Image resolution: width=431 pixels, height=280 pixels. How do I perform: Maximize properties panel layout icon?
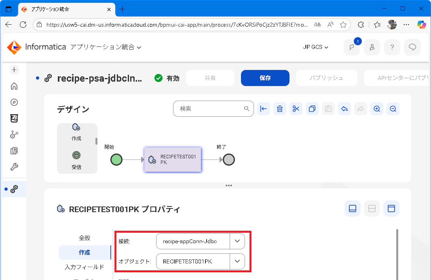coord(391,208)
